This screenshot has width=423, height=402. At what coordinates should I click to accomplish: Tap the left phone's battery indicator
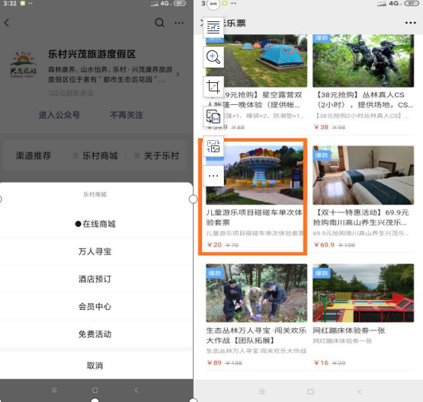[x=179, y=3]
